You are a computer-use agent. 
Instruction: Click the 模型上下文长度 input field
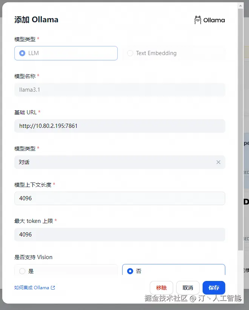pos(120,198)
